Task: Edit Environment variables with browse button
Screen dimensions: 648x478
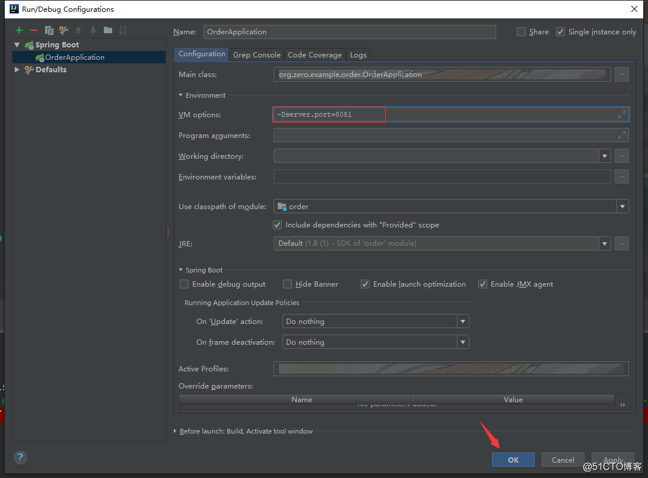Action: [621, 177]
